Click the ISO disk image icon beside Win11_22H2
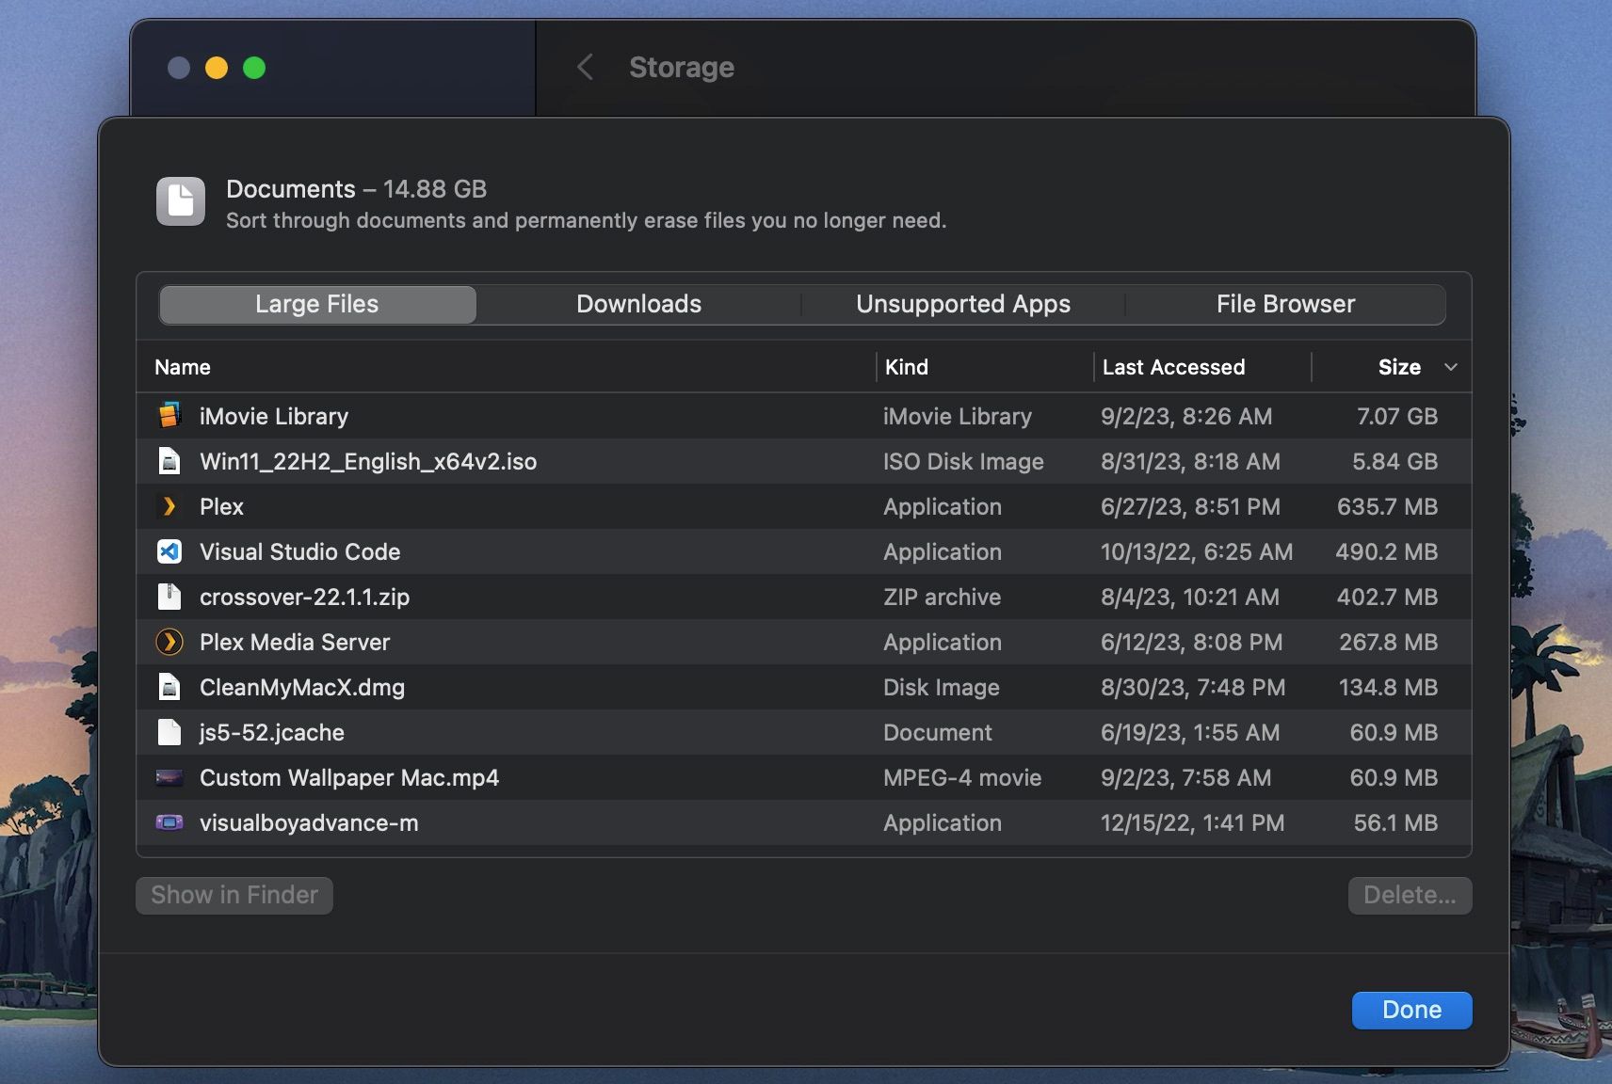 click(169, 461)
